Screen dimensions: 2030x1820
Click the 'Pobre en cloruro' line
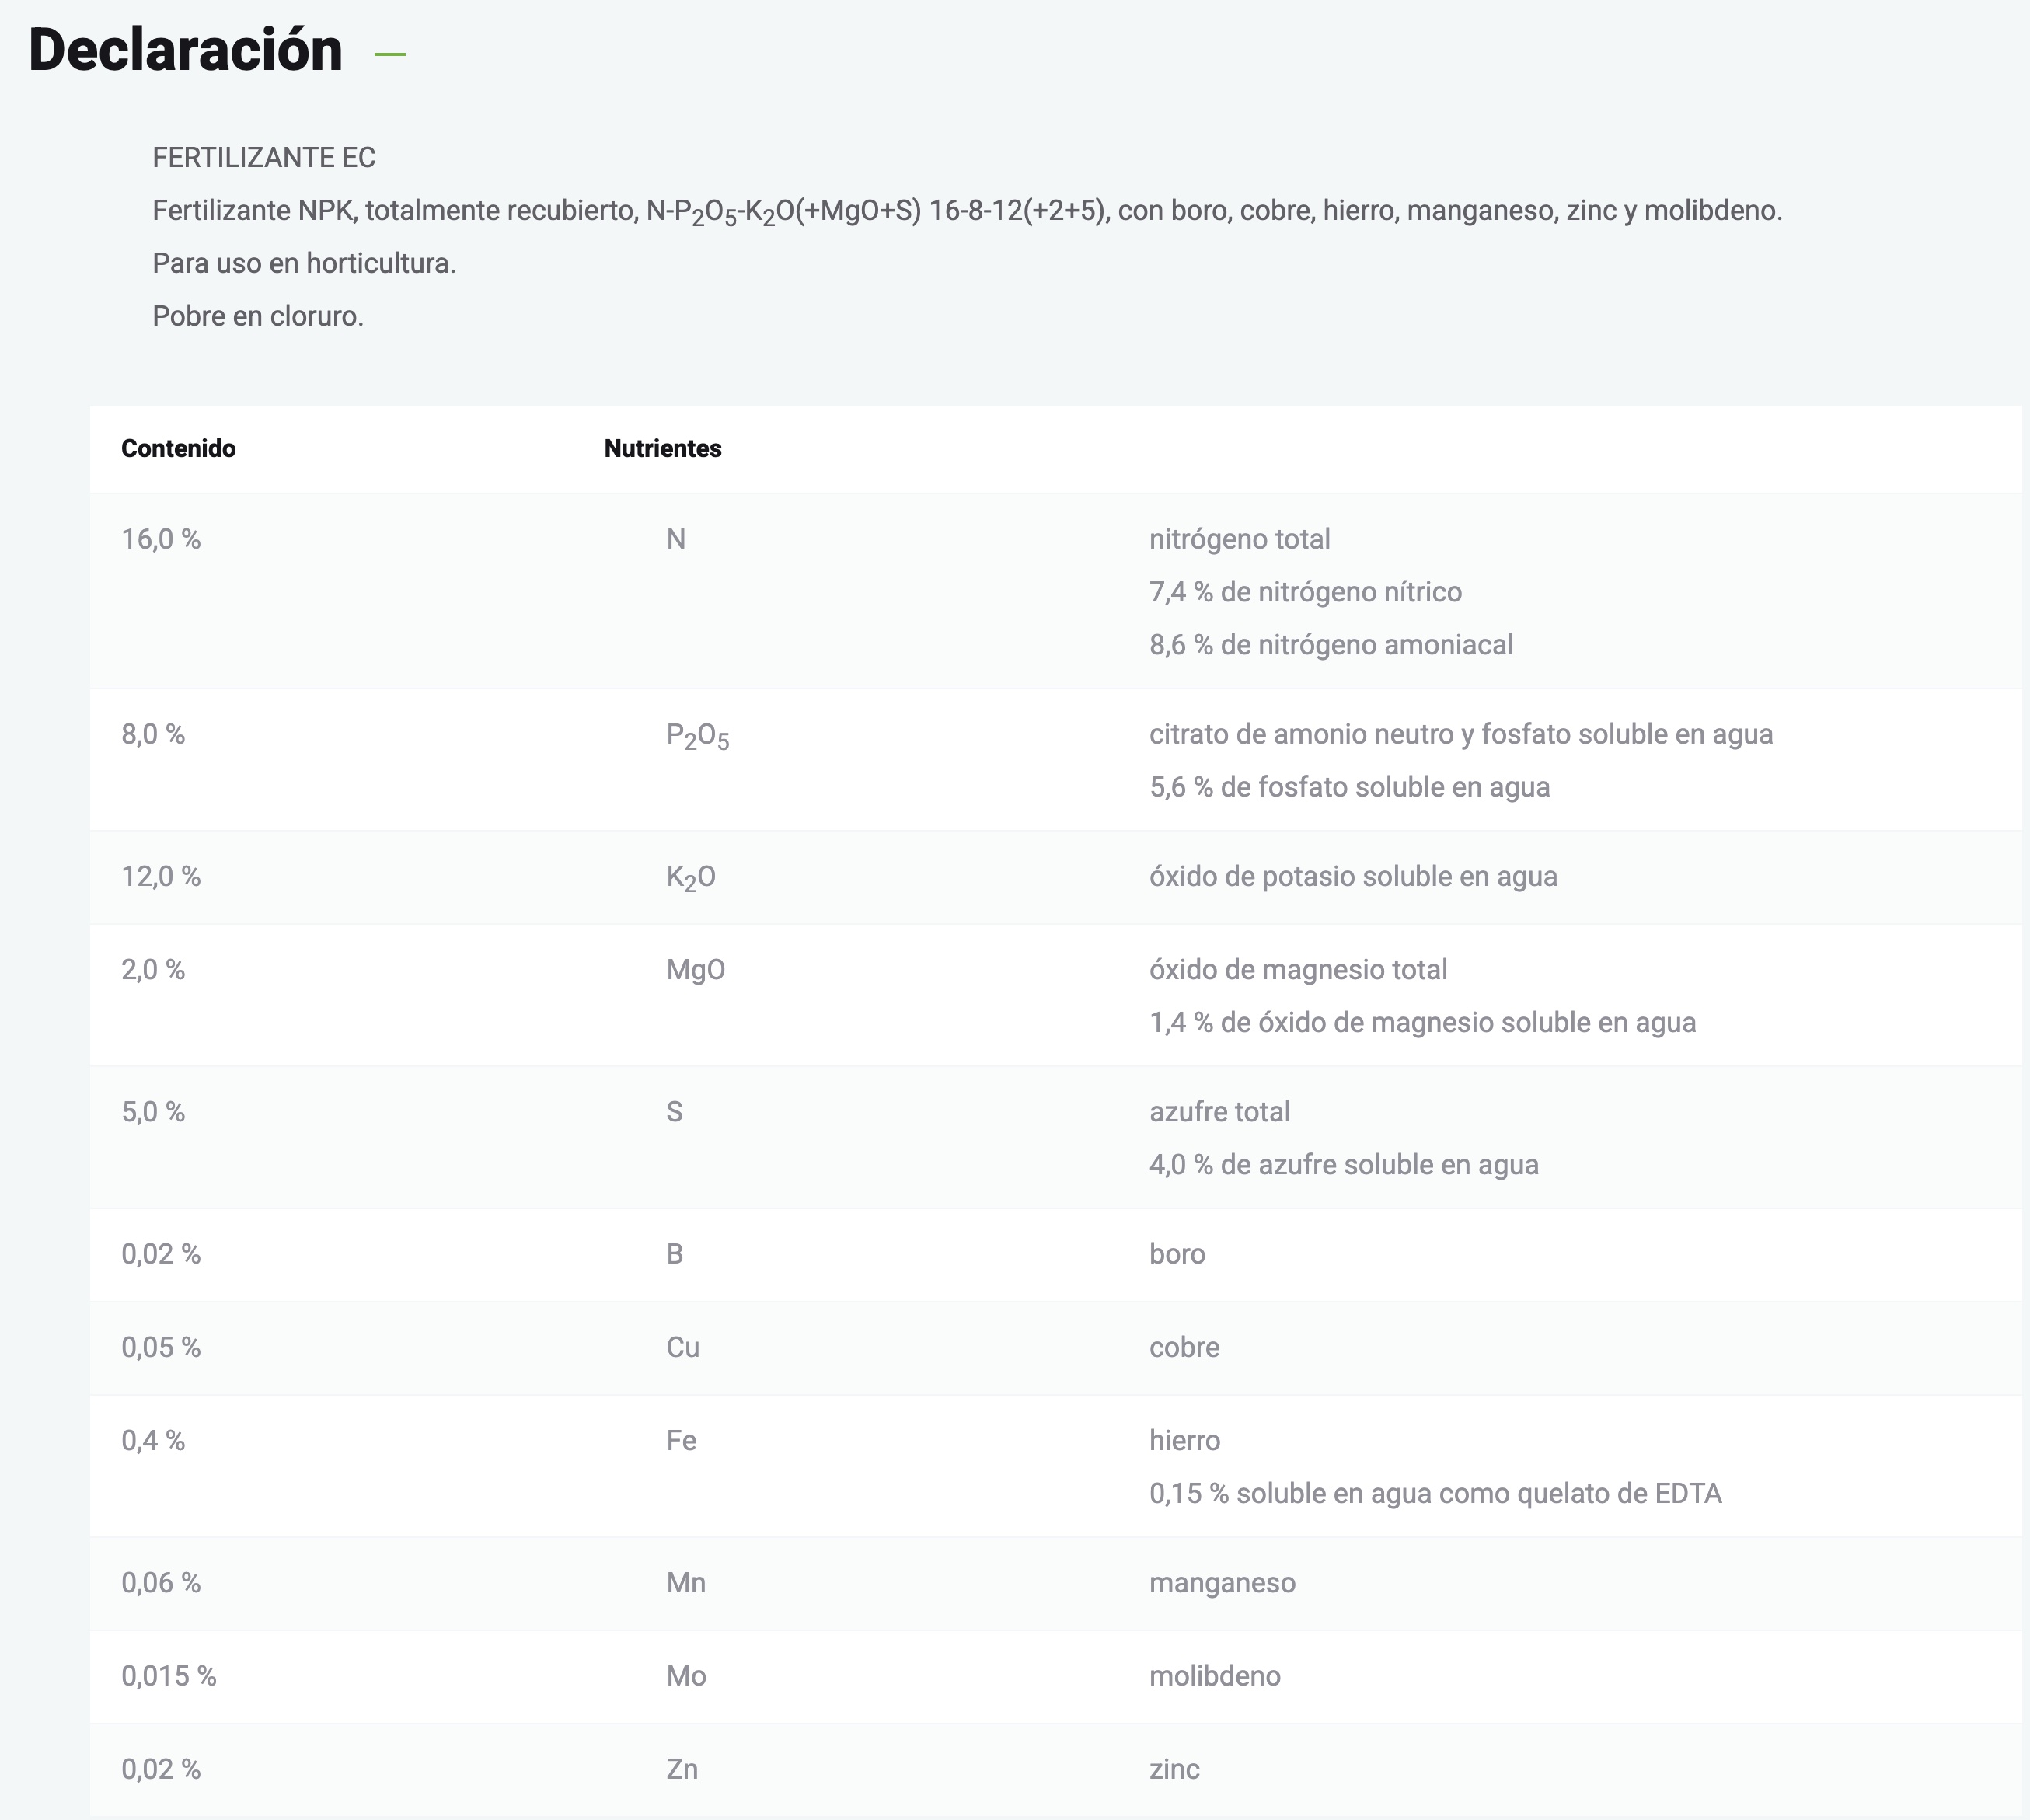click(x=257, y=316)
